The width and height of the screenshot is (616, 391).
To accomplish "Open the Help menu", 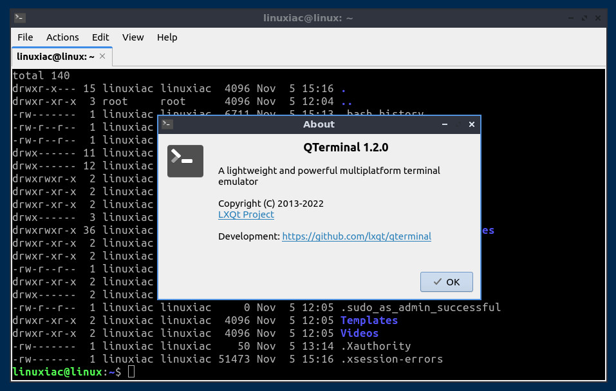I will [167, 37].
